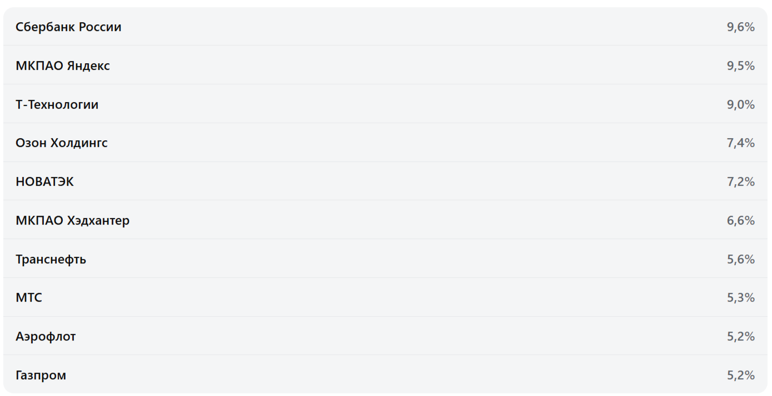Click the 6,6% value for Хэдхантер
This screenshot has height=396, width=772.
point(740,221)
